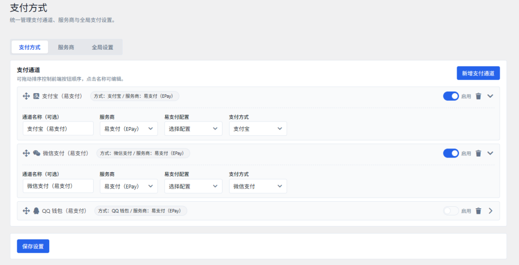Click the 通道名称 field containing 微信支付（易支付）
The width and height of the screenshot is (519, 265).
click(58, 186)
